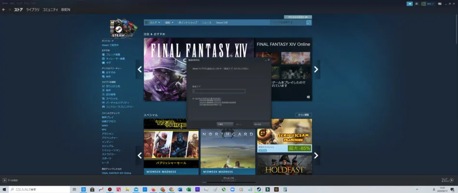458x193 pixels.
Task: Show next featured game with right arrow
Action: (316, 69)
